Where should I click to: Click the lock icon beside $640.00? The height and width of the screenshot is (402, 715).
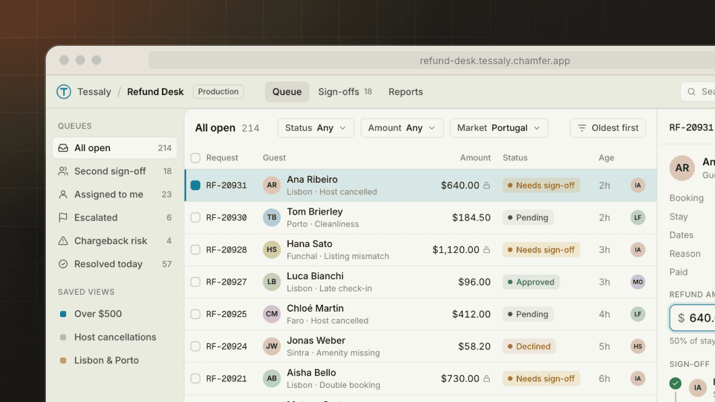(x=486, y=185)
